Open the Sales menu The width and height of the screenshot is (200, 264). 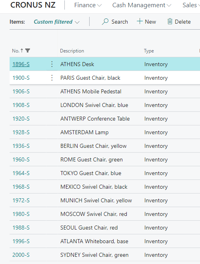[x=191, y=5]
